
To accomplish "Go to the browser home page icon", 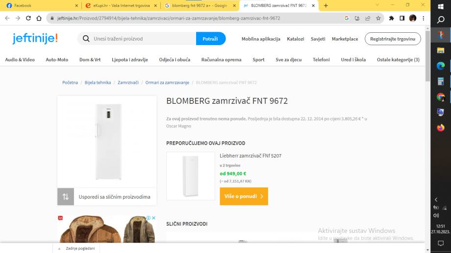I will tap(39, 18).
